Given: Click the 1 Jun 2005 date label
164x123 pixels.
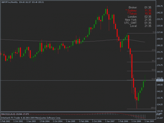Looking at the screenshot, I should pyautogui.click(x=71, y=121).
